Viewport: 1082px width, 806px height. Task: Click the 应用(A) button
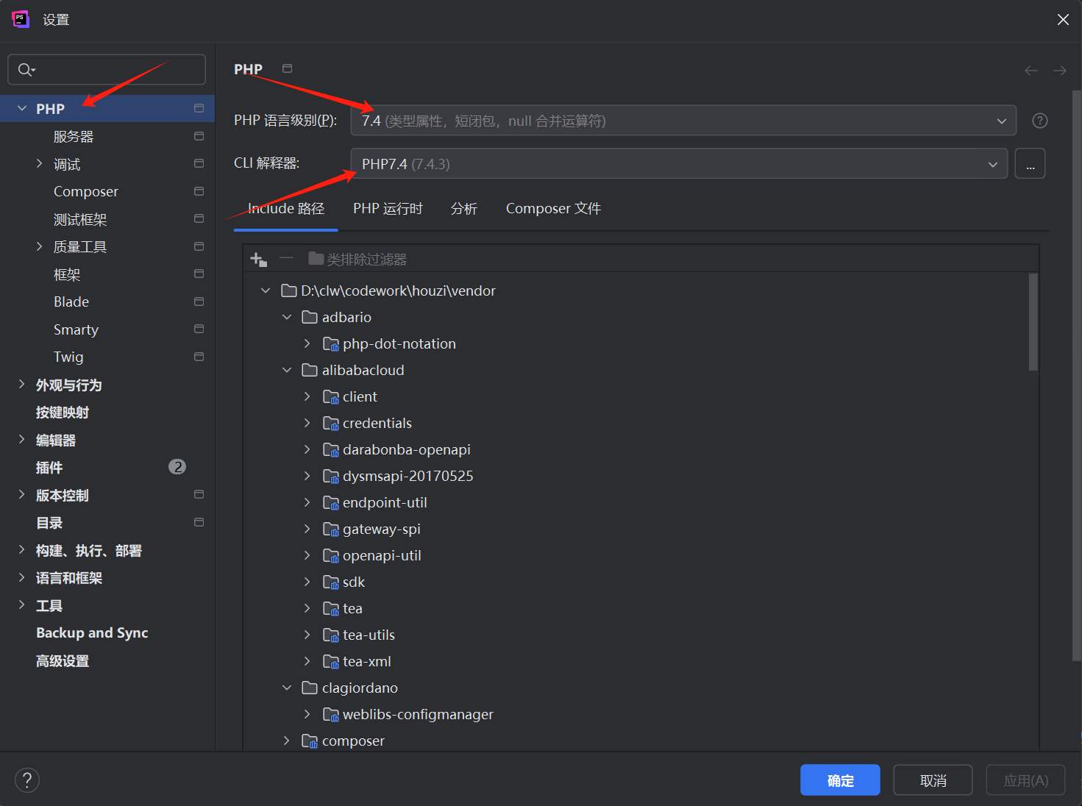coord(1025,780)
